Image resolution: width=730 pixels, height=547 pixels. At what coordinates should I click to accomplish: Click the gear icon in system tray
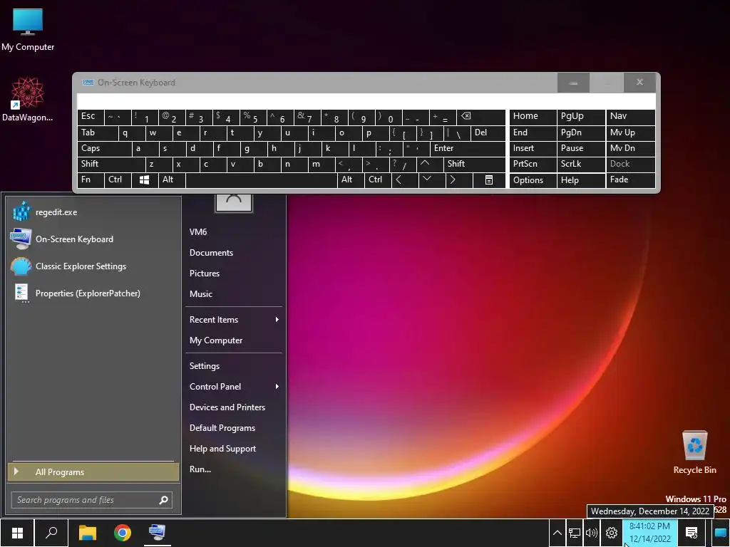point(612,533)
